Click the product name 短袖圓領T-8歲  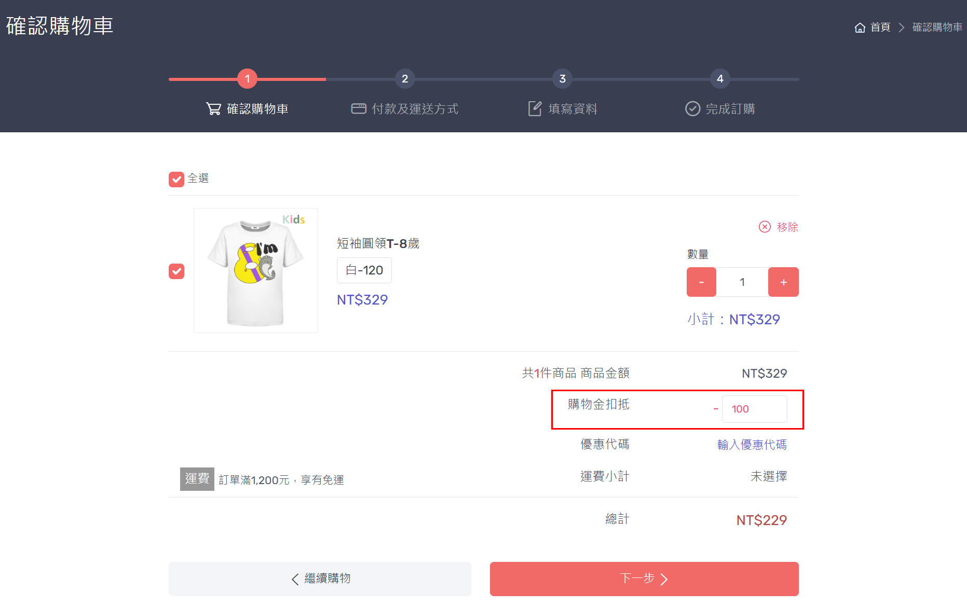coord(378,243)
